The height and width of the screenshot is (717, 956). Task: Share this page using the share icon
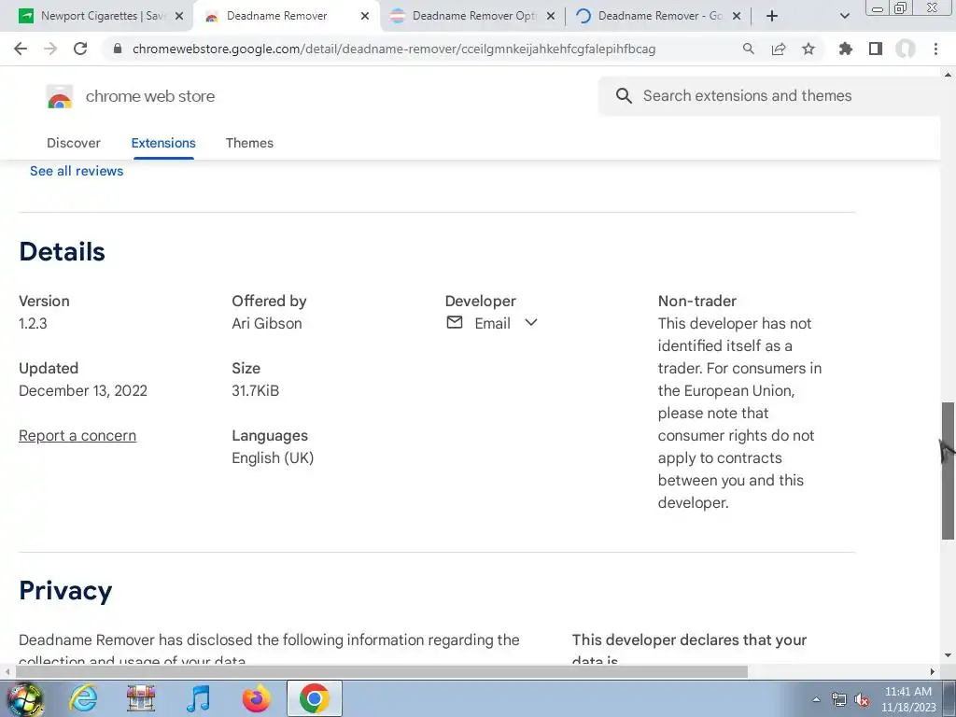tap(779, 49)
